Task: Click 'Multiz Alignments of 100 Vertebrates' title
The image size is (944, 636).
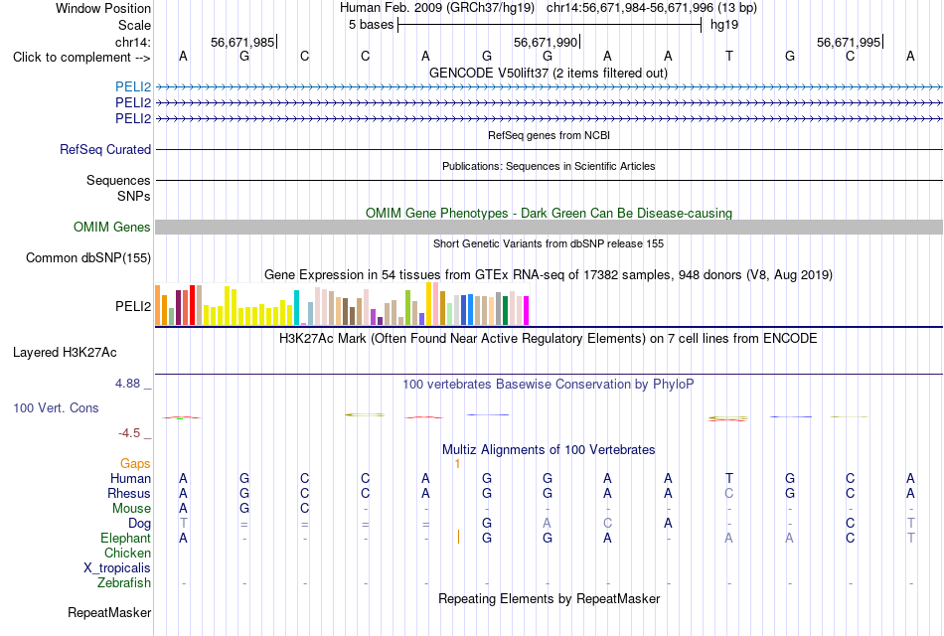Action: [549, 450]
